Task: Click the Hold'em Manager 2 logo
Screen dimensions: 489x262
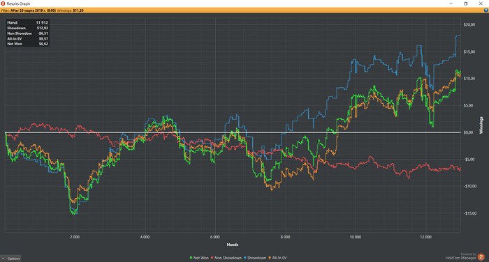Action: click(x=481, y=256)
